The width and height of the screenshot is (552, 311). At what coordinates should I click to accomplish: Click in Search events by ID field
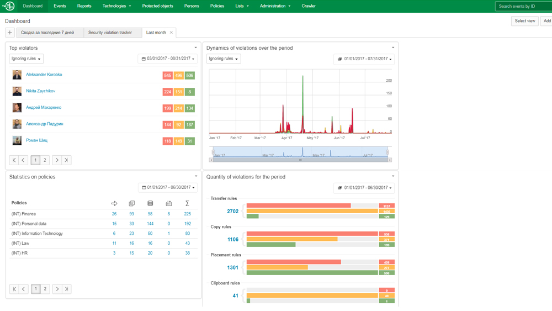tap(523, 6)
